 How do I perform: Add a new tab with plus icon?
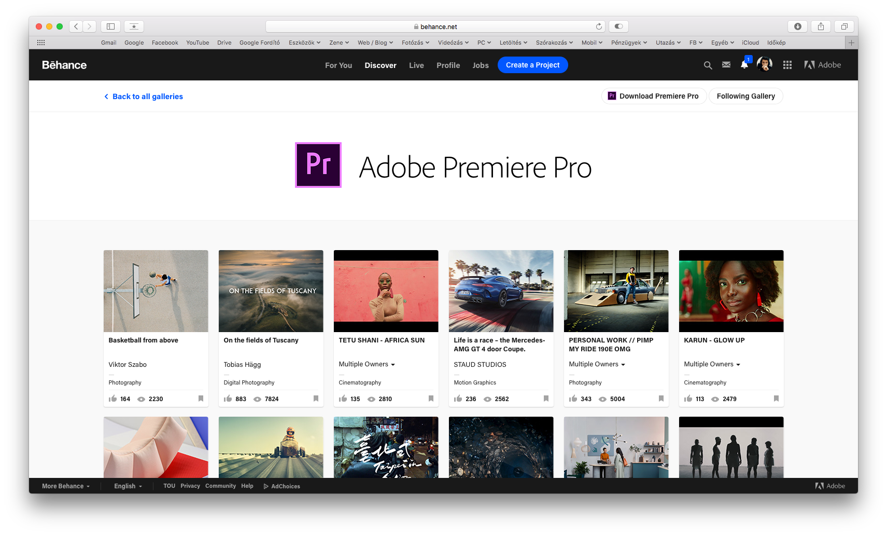pos(851,43)
